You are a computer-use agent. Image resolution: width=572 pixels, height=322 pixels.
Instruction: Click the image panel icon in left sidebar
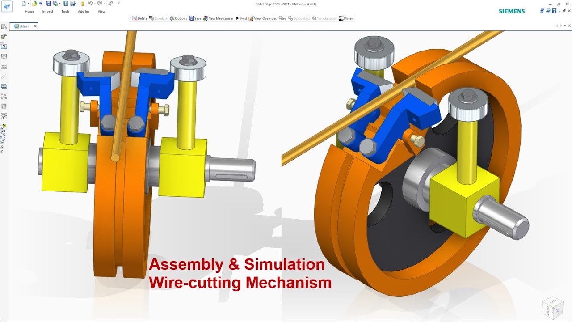pos(4,56)
